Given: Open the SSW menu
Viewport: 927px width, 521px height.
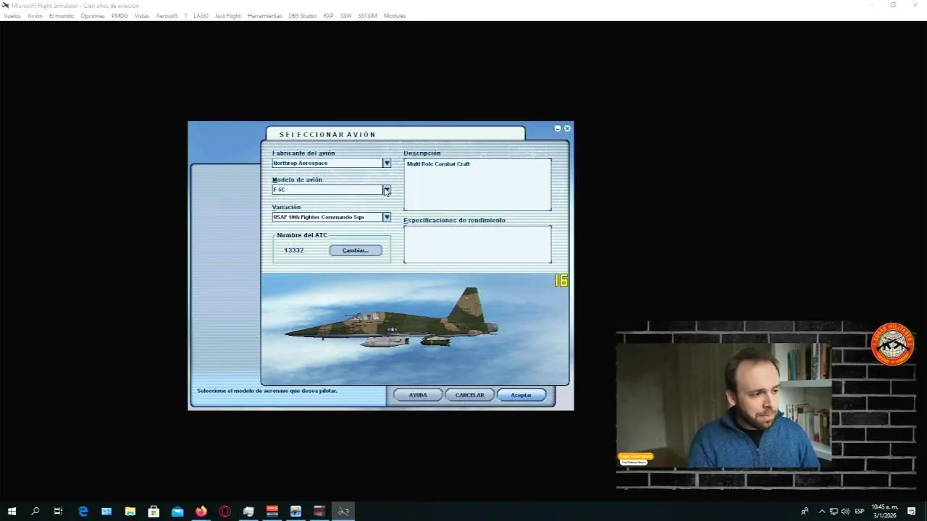Looking at the screenshot, I should [x=345, y=16].
